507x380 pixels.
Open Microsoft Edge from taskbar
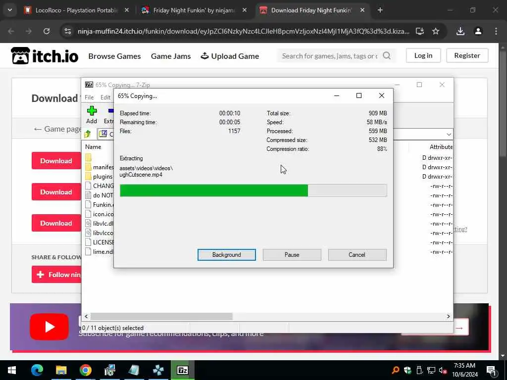point(37,370)
